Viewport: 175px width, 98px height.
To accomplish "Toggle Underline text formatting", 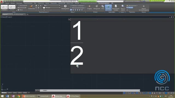I will coord(36,8).
